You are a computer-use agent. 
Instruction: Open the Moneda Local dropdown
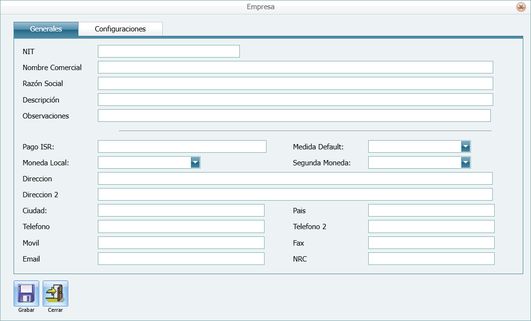[195, 162]
